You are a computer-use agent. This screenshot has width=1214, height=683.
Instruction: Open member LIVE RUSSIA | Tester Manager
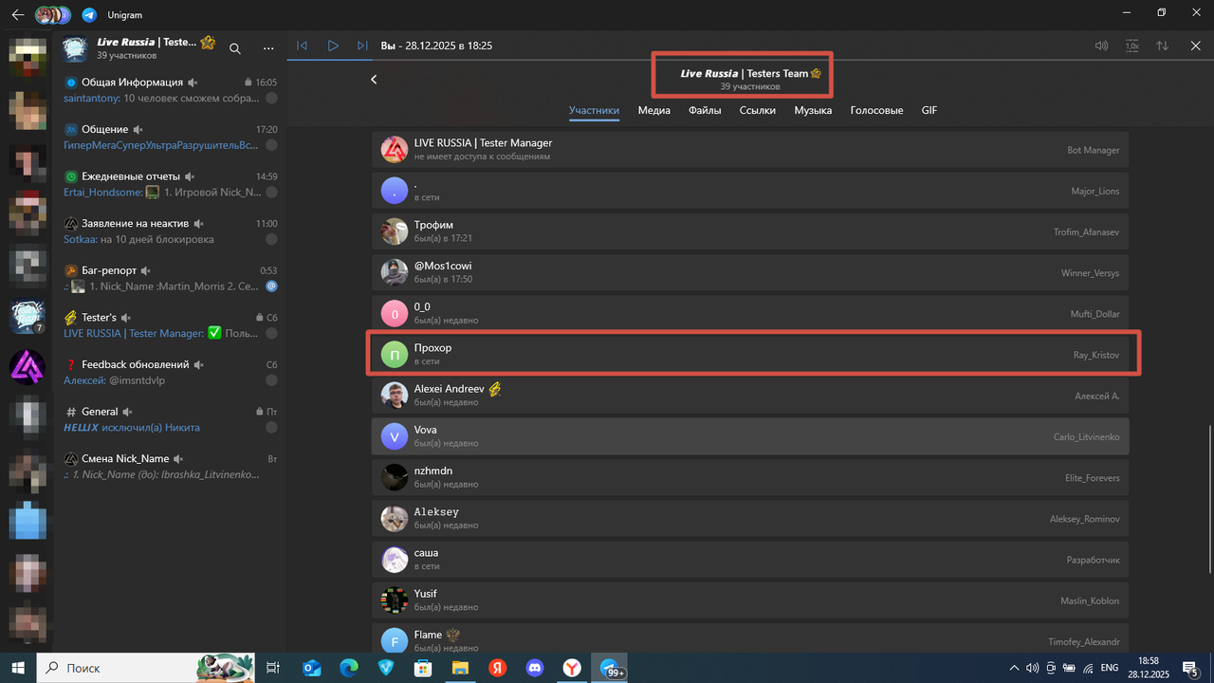pyautogui.click(x=750, y=149)
